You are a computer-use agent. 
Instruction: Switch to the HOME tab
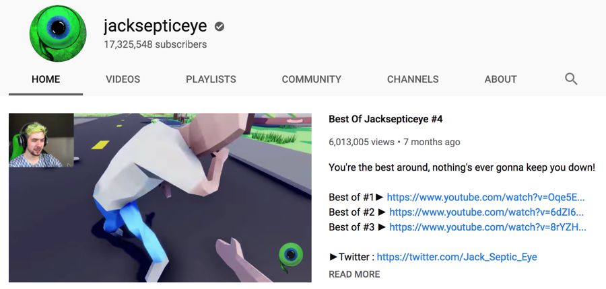tap(46, 79)
